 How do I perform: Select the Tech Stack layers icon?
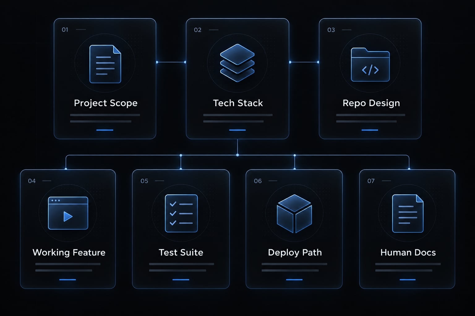click(237, 63)
